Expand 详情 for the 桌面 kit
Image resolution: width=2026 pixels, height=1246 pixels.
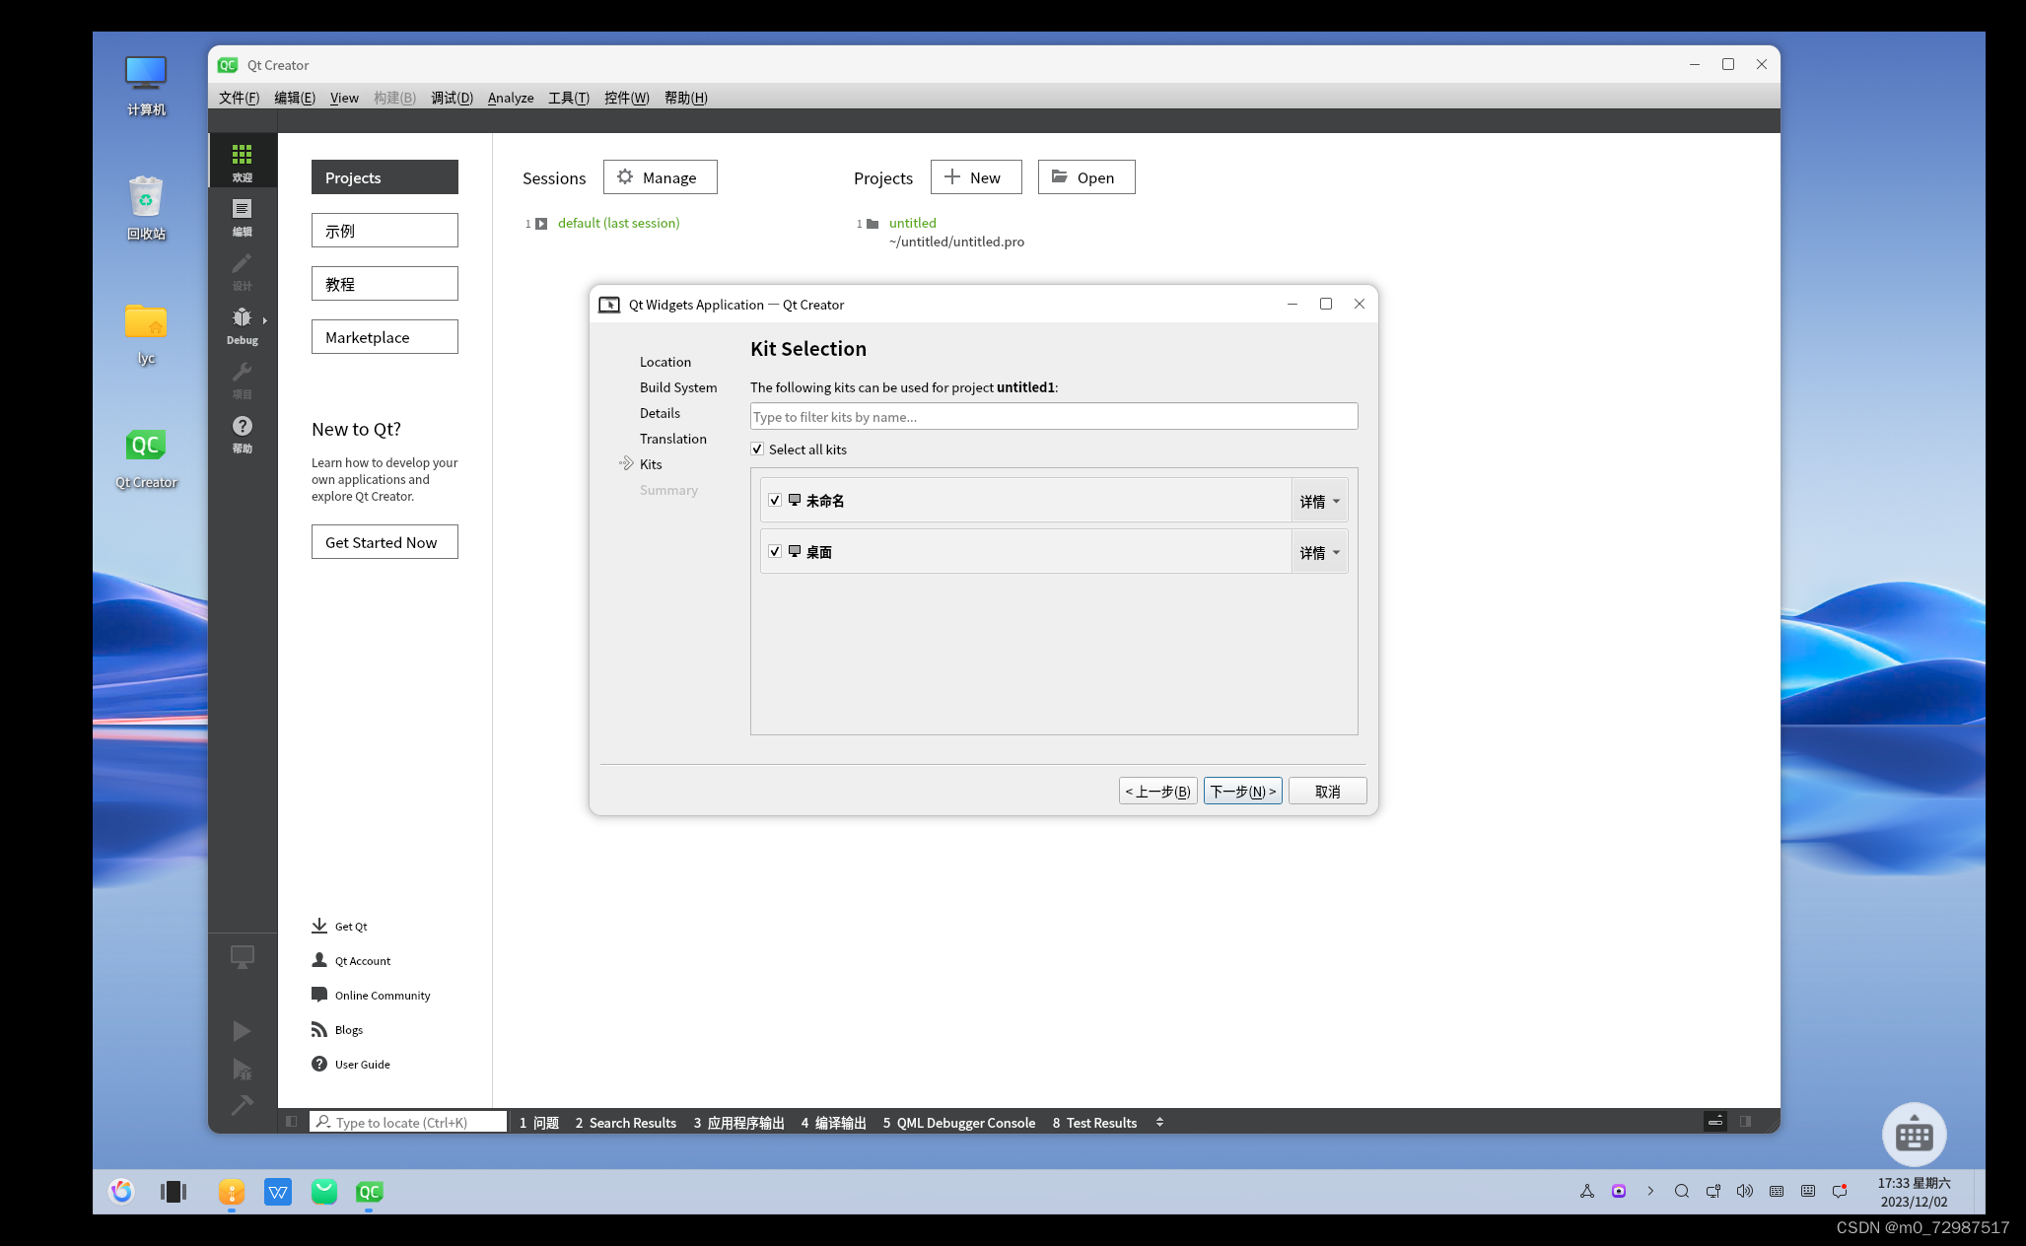click(1319, 552)
